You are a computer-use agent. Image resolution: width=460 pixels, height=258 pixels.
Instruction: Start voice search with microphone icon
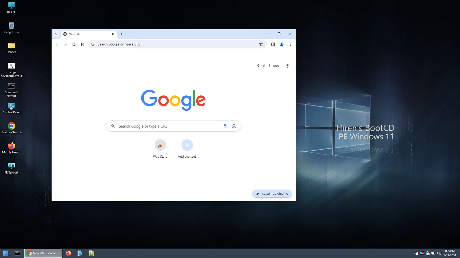pyautogui.click(x=225, y=126)
